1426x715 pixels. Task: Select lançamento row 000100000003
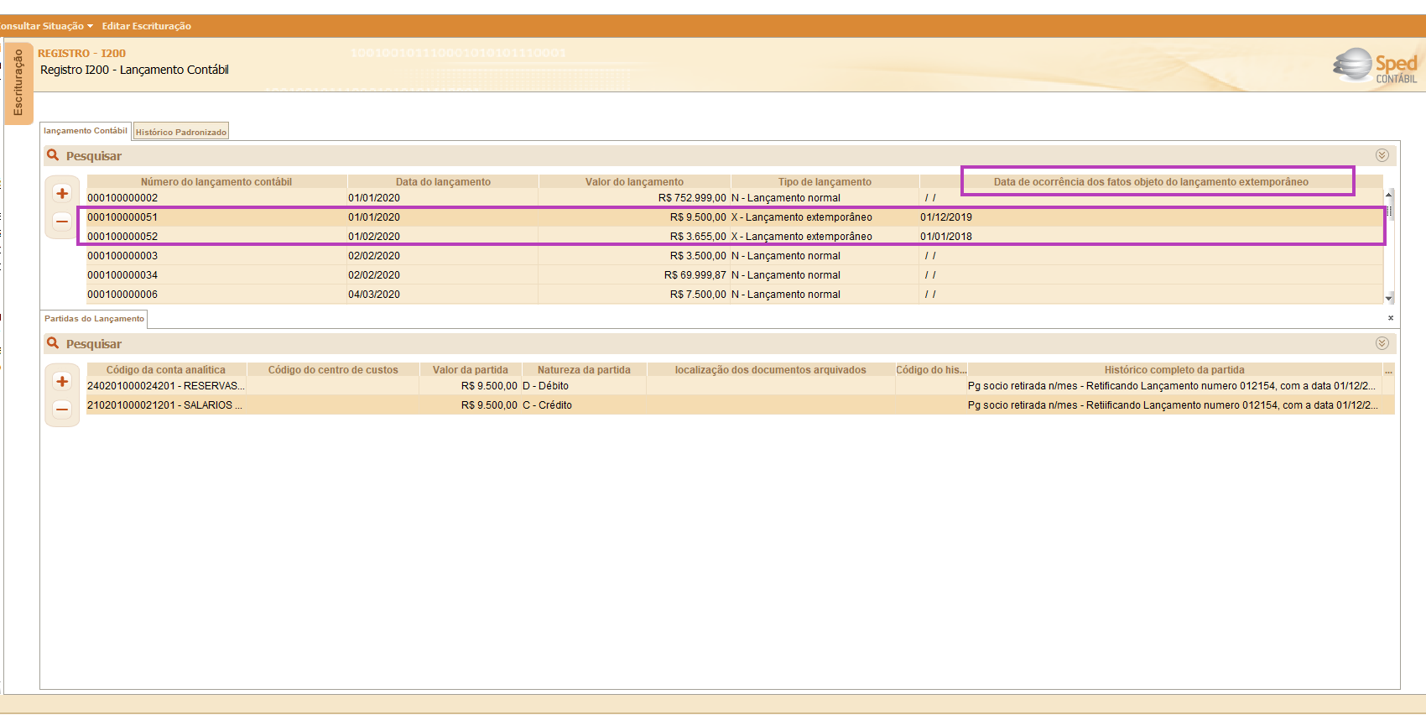pyautogui.click(x=735, y=256)
